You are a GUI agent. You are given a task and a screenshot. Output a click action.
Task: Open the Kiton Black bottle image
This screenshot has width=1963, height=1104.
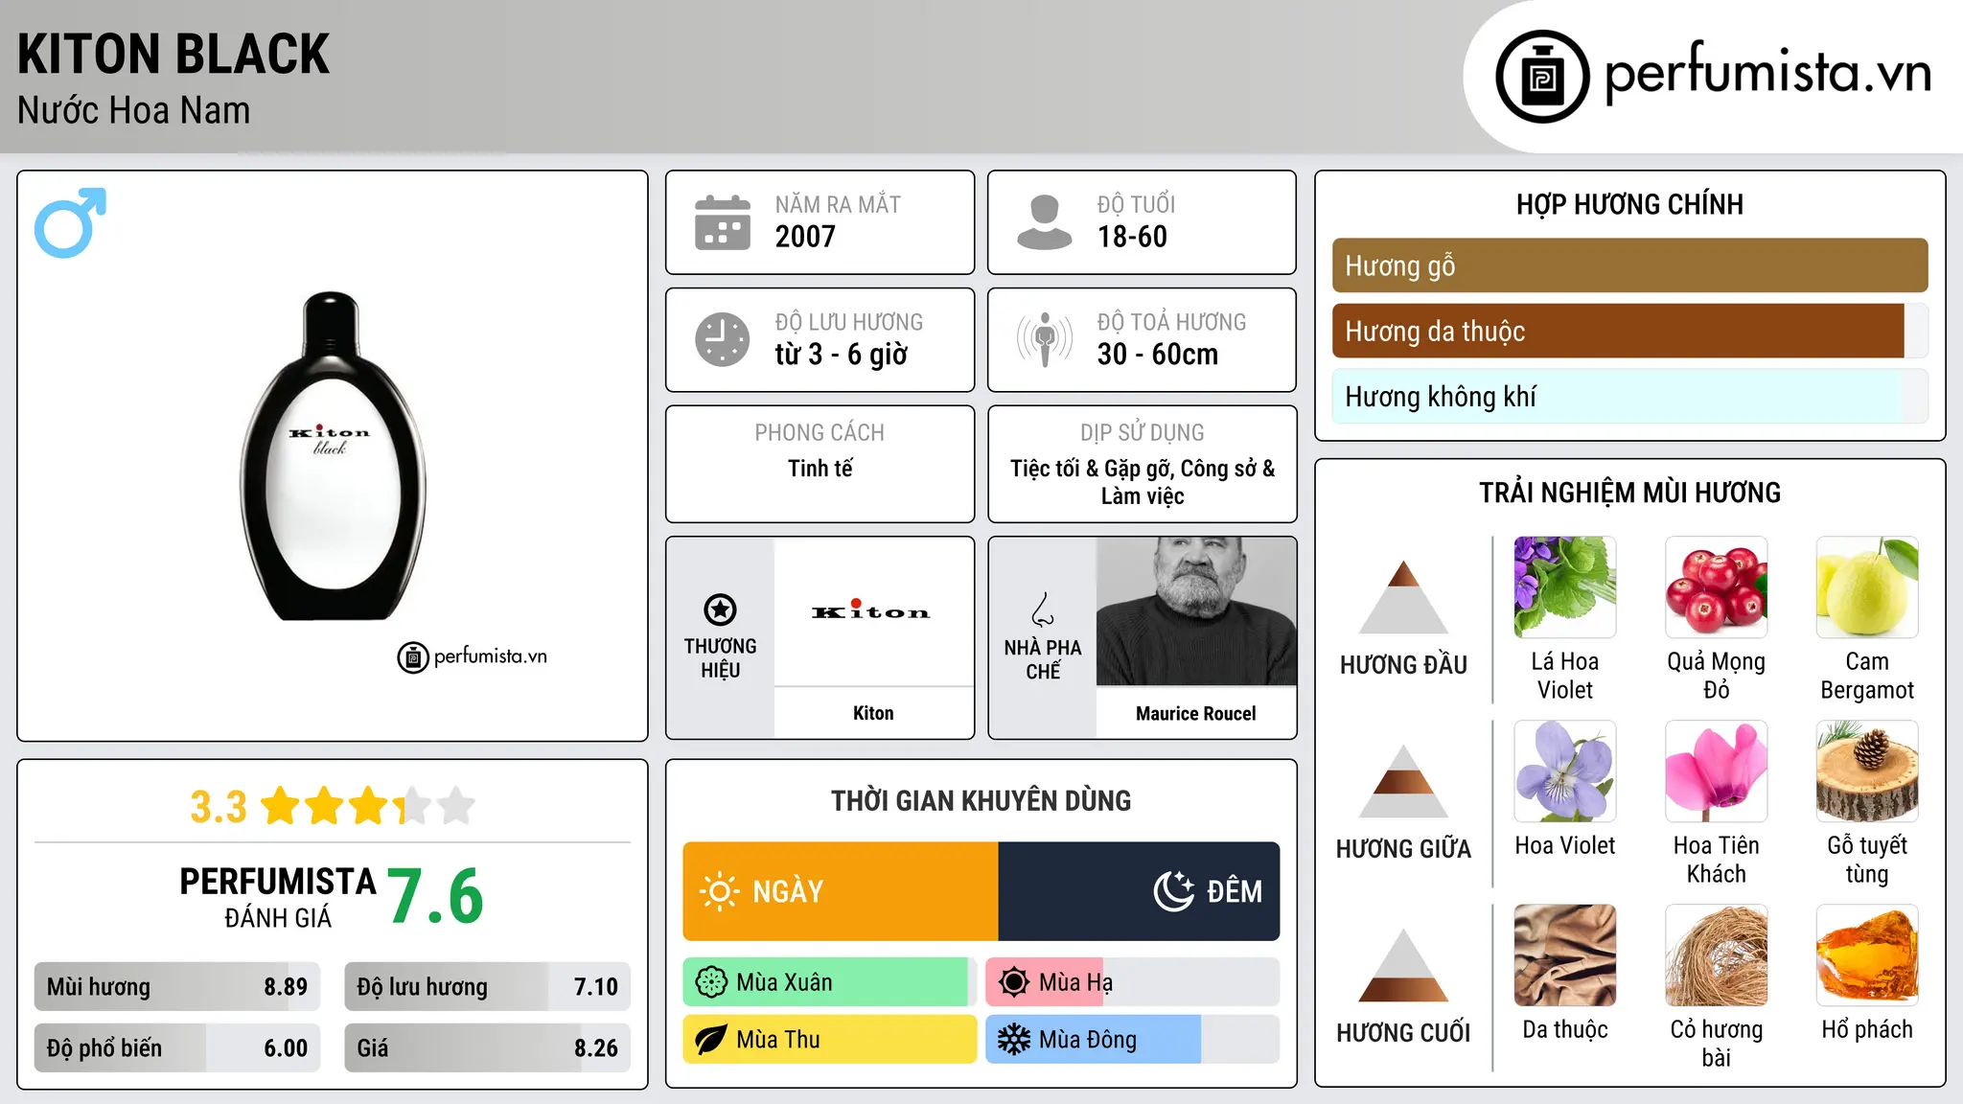[x=332, y=456]
